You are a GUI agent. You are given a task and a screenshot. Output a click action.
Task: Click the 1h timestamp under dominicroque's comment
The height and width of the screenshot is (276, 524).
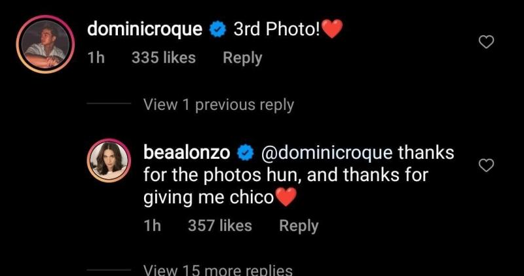[x=96, y=58]
